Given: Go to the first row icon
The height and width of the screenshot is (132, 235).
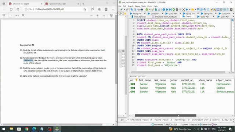Looking at the screenshot, I should [167, 10].
